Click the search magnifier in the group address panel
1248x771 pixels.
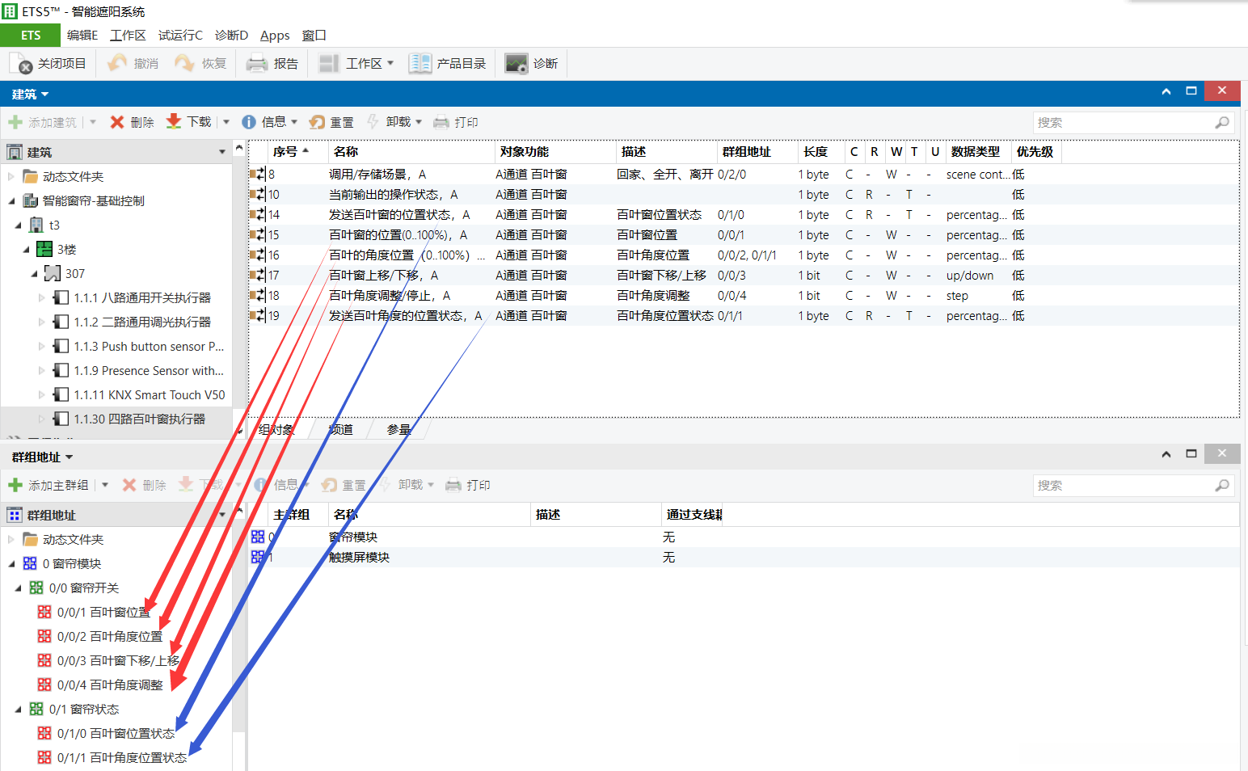click(x=1222, y=485)
